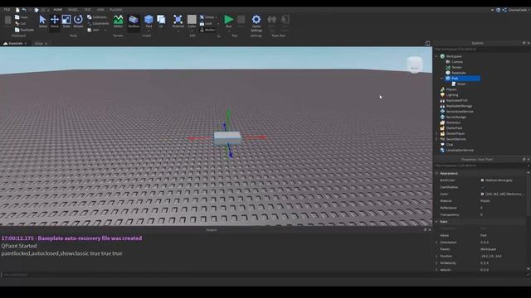Click the Explorer filter search field

(481, 50)
